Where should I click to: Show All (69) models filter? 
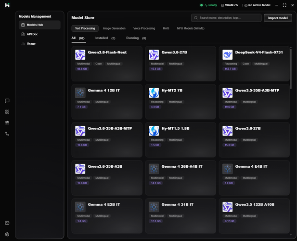coord(78,38)
